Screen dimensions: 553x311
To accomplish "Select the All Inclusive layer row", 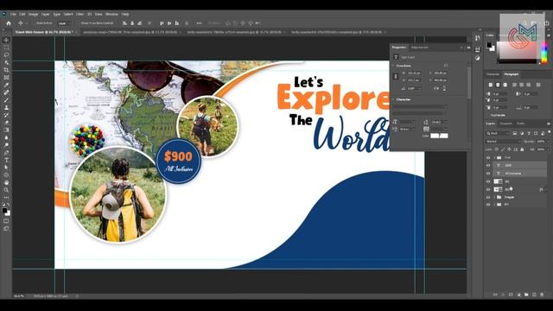I will [x=517, y=174].
